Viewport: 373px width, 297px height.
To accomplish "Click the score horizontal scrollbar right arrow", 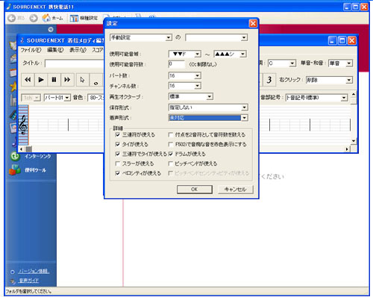I will [x=347, y=149].
